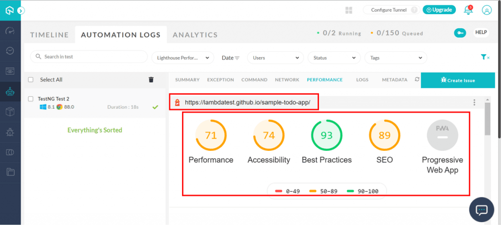Viewport: 501px width, 225px height.
Task: Open the notifications bell icon
Action: 468,10
